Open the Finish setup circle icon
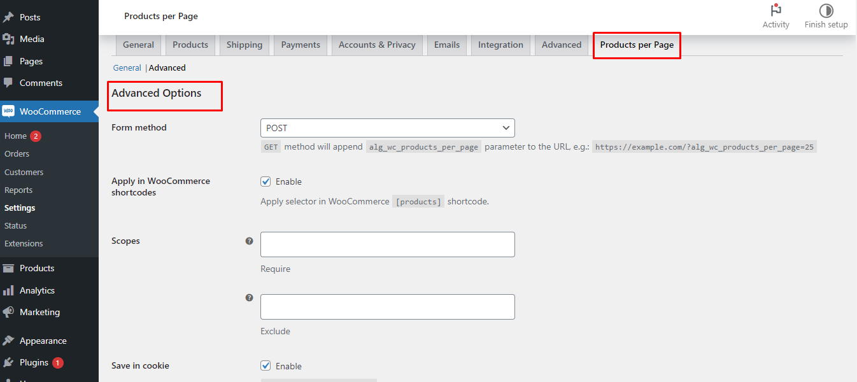The width and height of the screenshot is (857, 382). 826,10
